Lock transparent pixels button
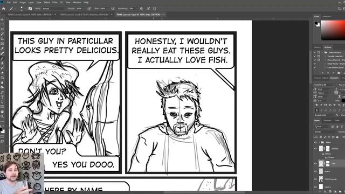This screenshot has width=345, height=194. tap(321, 137)
